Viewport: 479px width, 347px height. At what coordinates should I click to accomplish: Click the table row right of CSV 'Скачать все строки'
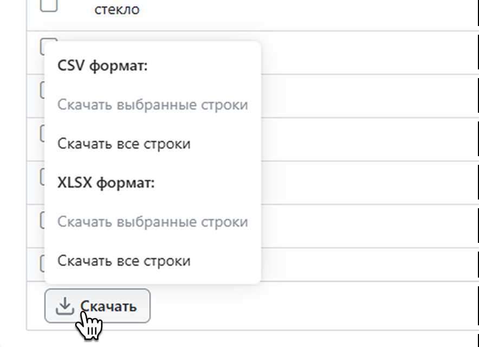coord(368,139)
